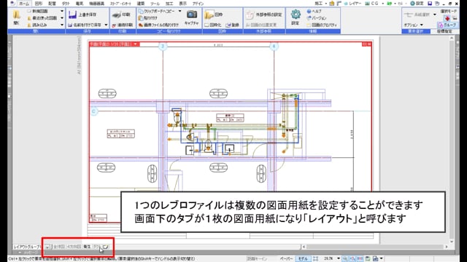Click the 読み込み button
The width and height of the screenshot is (467, 262).
click(x=38, y=25)
